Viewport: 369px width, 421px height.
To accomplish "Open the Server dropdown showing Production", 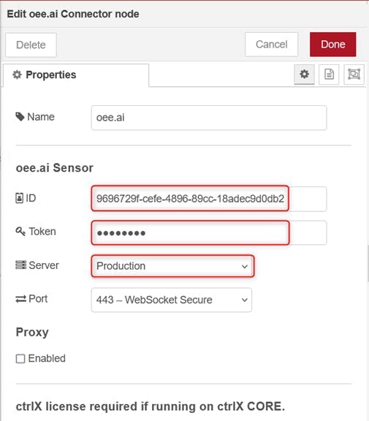I will [172, 266].
